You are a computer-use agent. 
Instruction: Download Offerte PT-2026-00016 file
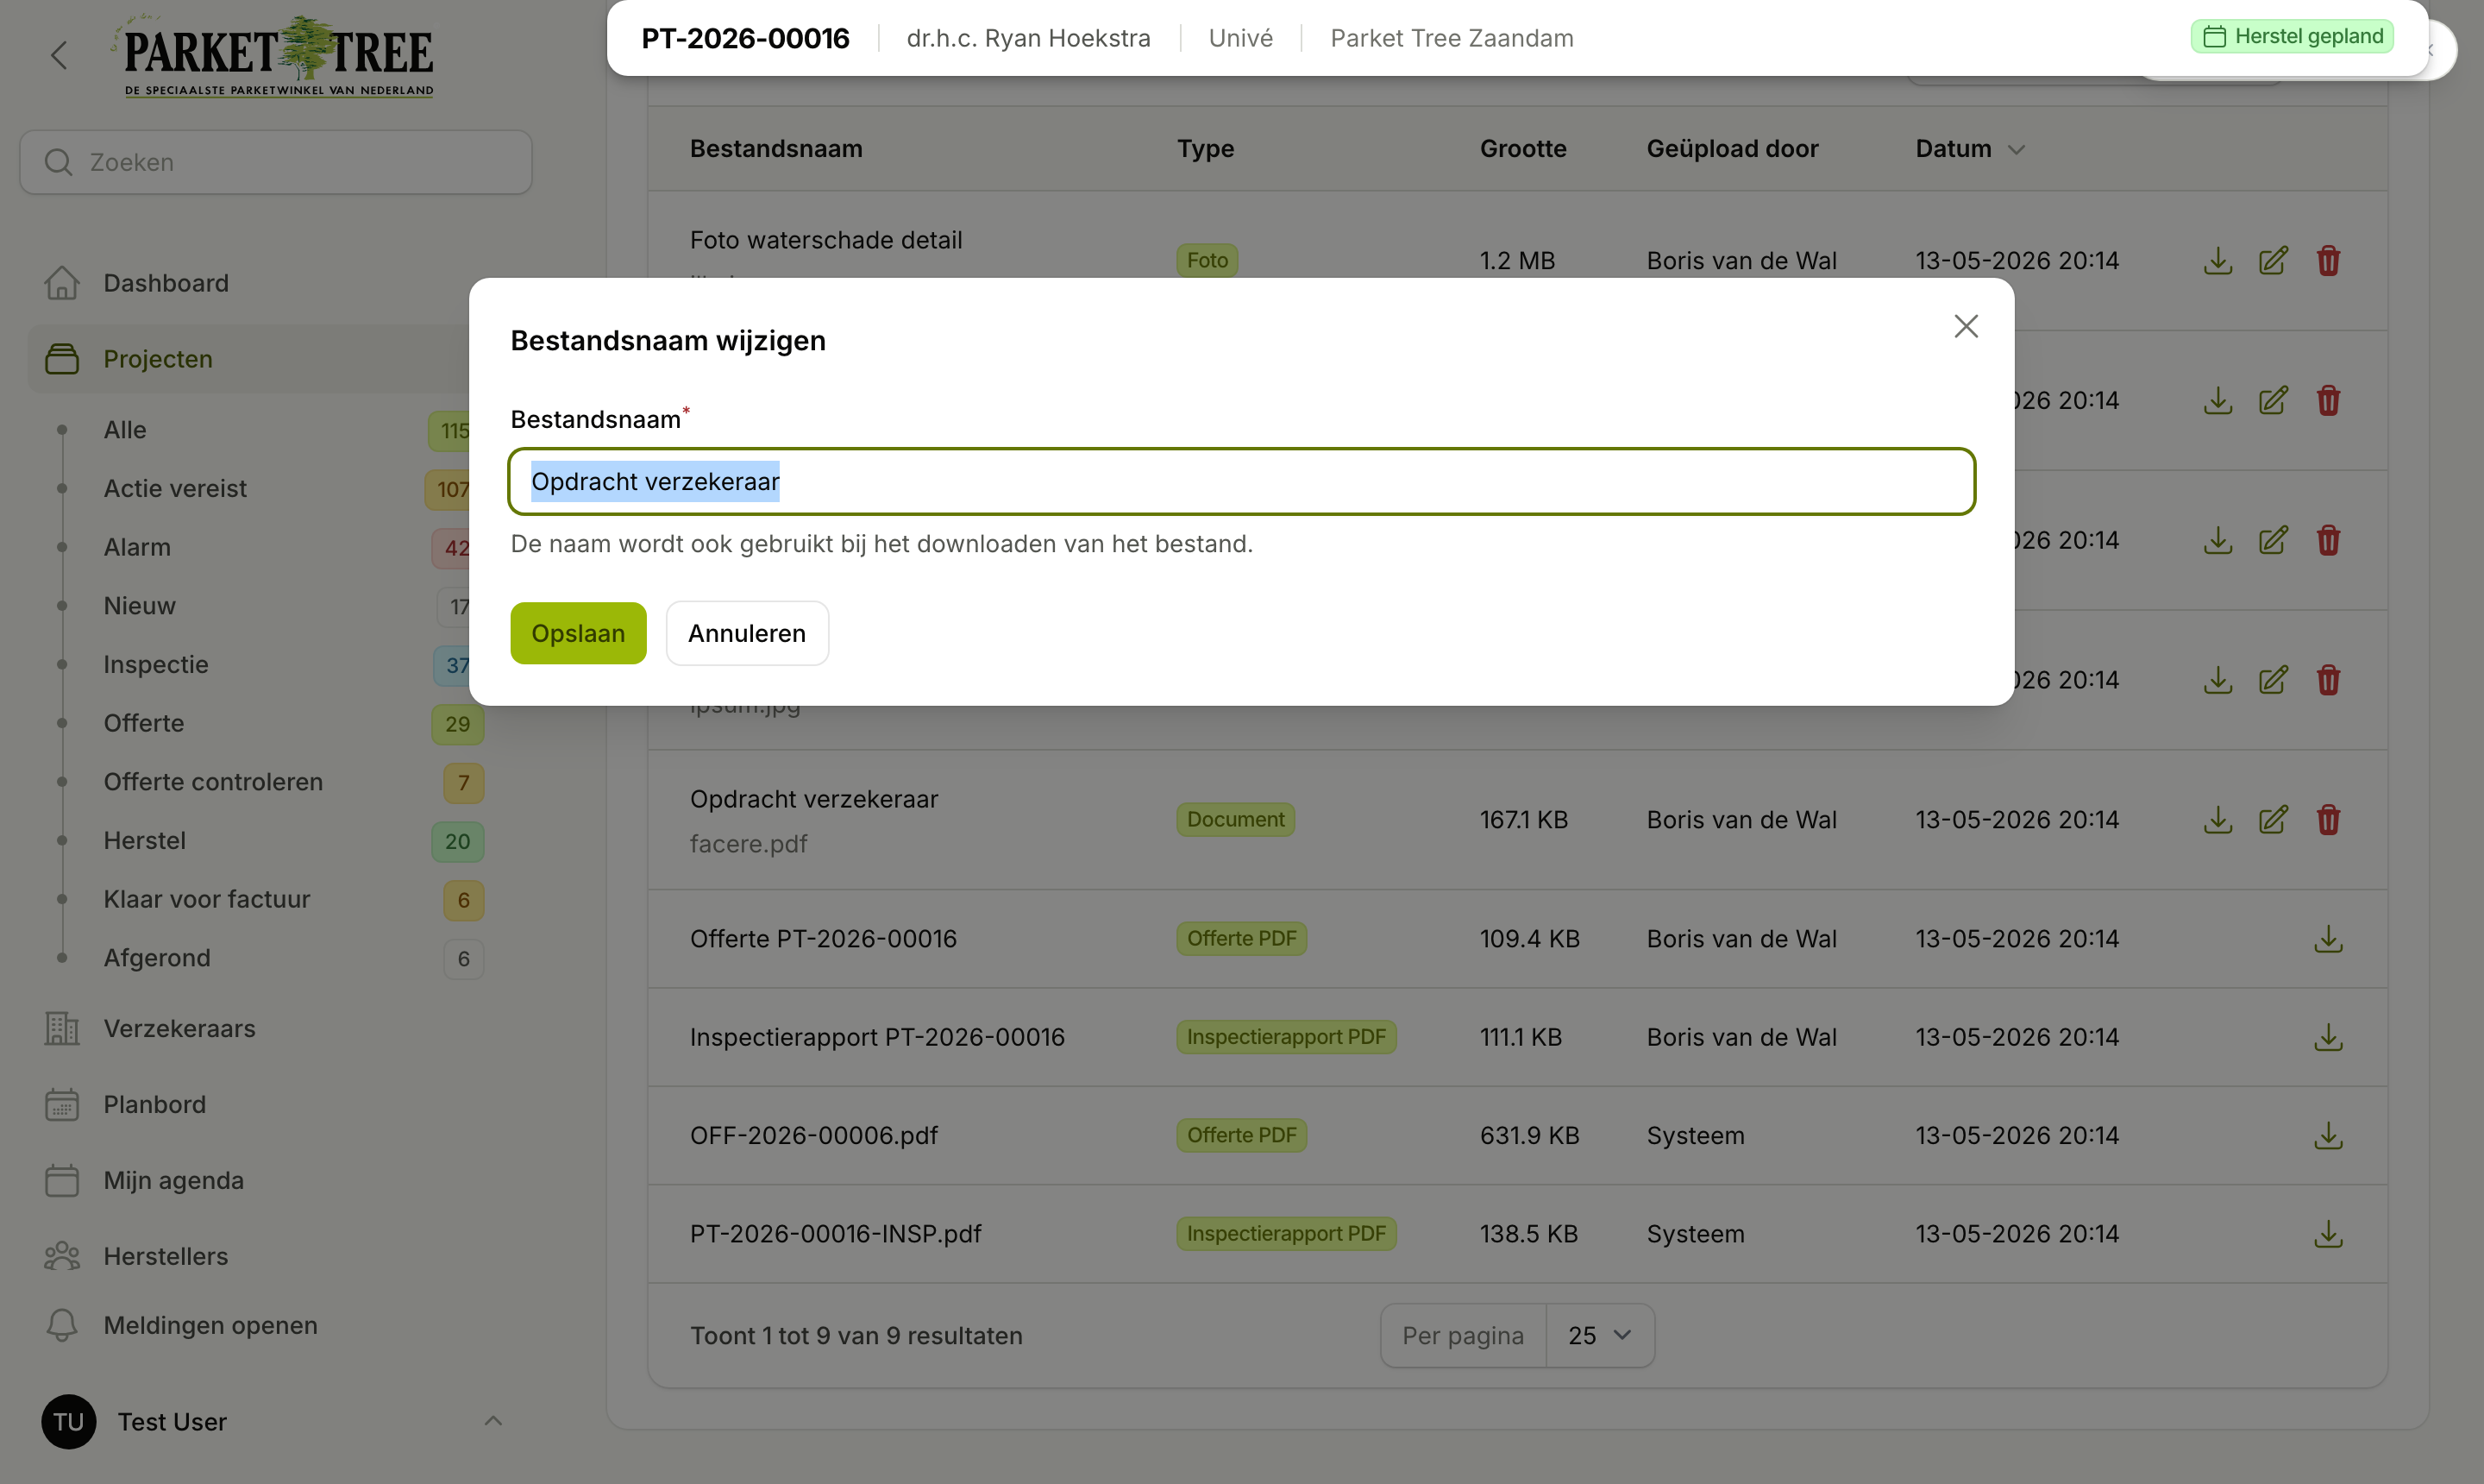tap(2328, 938)
